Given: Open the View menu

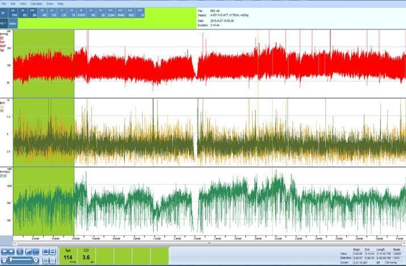Looking at the screenshot, I should tap(23, 3).
